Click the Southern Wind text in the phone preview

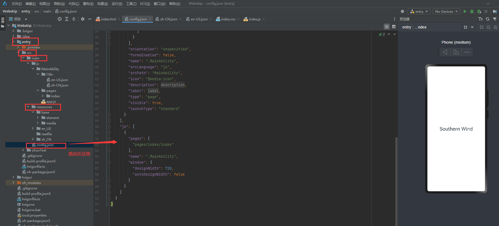pos(456,129)
